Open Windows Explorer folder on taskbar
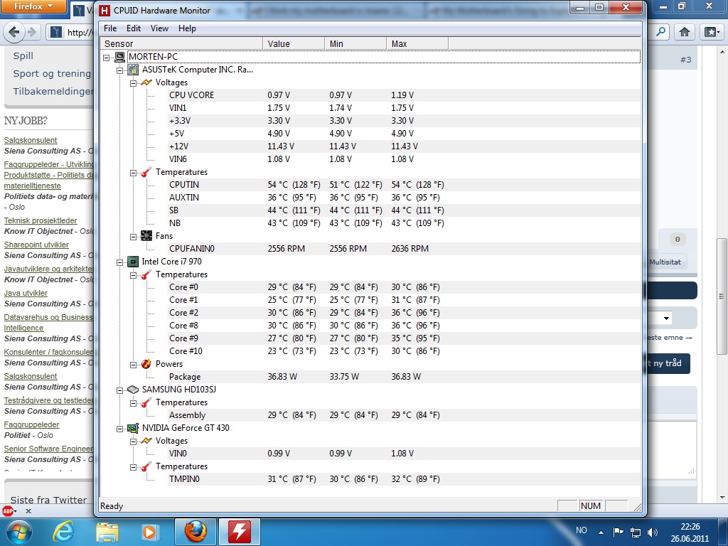728x546 pixels. (107, 532)
